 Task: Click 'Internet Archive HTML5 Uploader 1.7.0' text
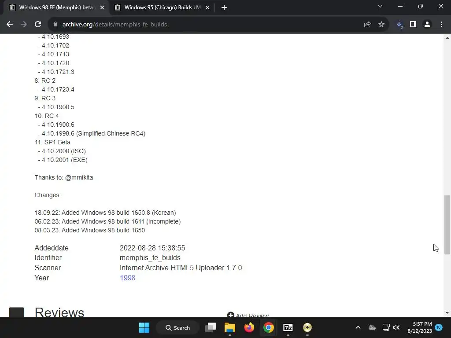pos(181,268)
